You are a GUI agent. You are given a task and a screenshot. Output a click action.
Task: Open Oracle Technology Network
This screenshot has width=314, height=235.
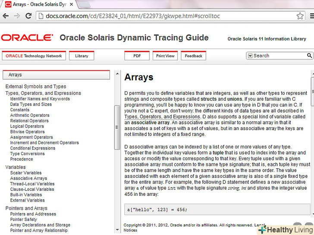pyautogui.click(x=34, y=56)
